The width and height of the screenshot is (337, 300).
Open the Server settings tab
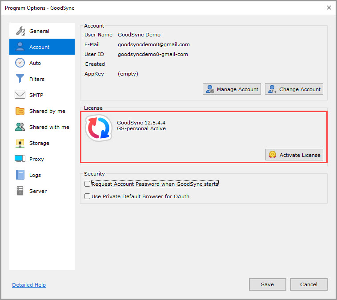pyautogui.click(x=42, y=191)
